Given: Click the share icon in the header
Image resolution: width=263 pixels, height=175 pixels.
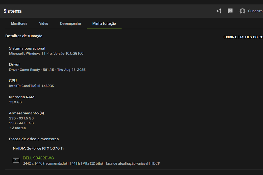Looking at the screenshot, I should 219,11.
